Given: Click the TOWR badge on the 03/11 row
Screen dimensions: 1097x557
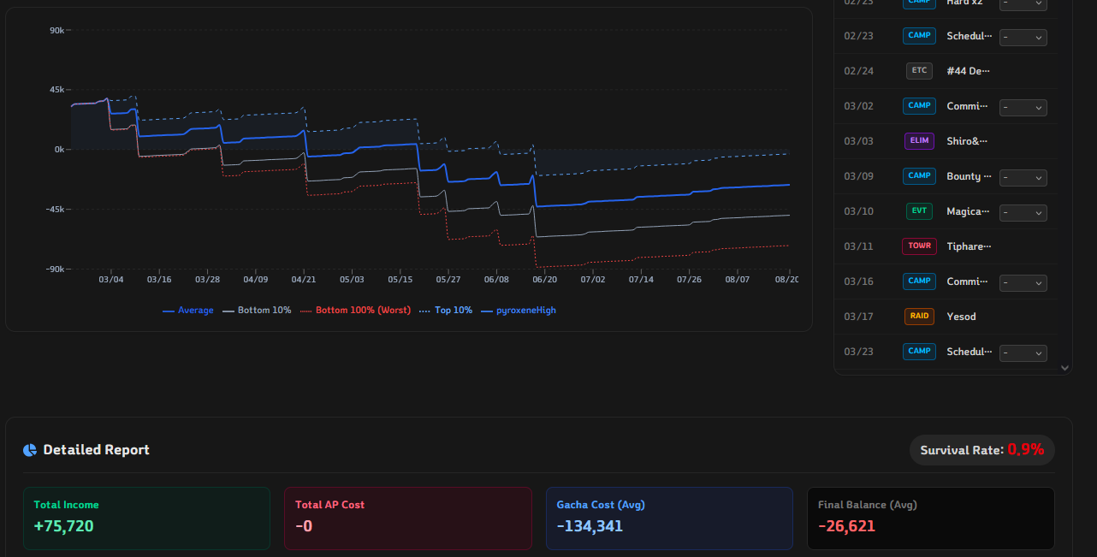Looking at the screenshot, I should pos(919,246).
